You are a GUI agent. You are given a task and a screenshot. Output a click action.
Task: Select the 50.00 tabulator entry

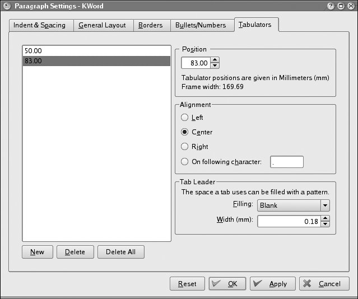click(96, 50)
